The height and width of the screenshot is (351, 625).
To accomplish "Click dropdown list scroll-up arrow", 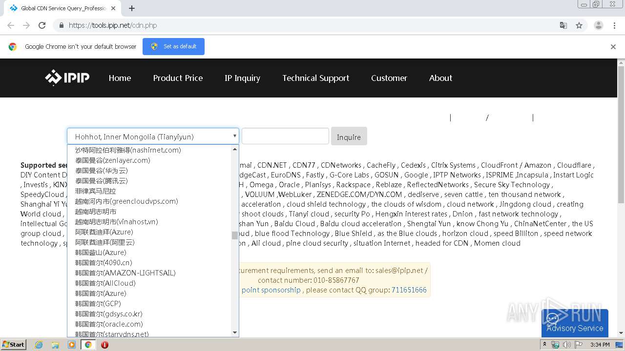I will [x=235, y=149].
